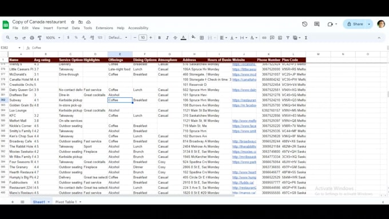Open the comments panel

click(x=317, y=24)
